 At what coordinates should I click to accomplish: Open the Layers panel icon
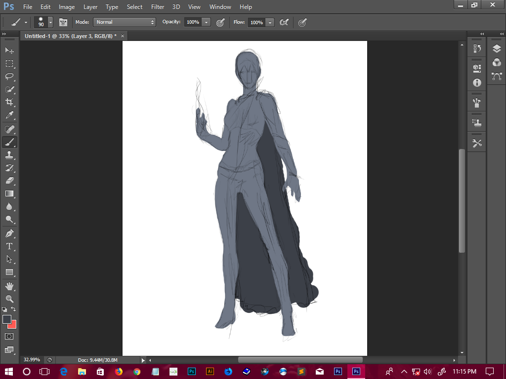(x=497, y=49)
